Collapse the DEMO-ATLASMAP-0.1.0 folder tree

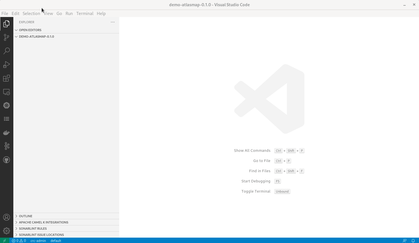point(36,37)
